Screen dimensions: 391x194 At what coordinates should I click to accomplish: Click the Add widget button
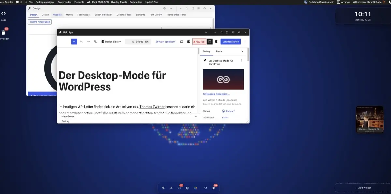click(363, 188)
